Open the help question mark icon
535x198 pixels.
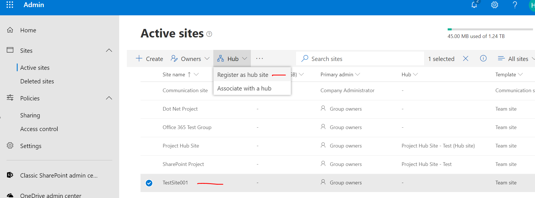pyautogui.click(x=515, y=5)
